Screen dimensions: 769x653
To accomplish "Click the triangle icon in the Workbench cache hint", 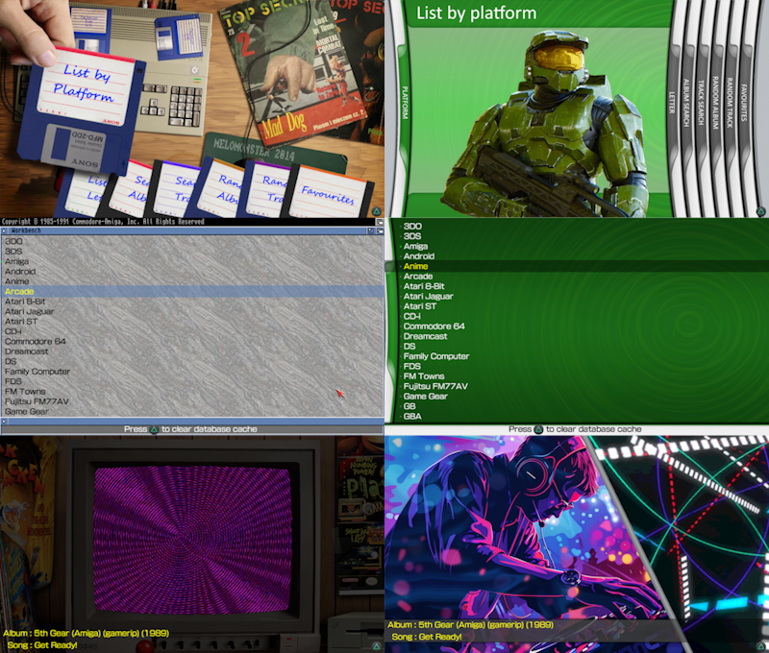I will pos(154,429).
